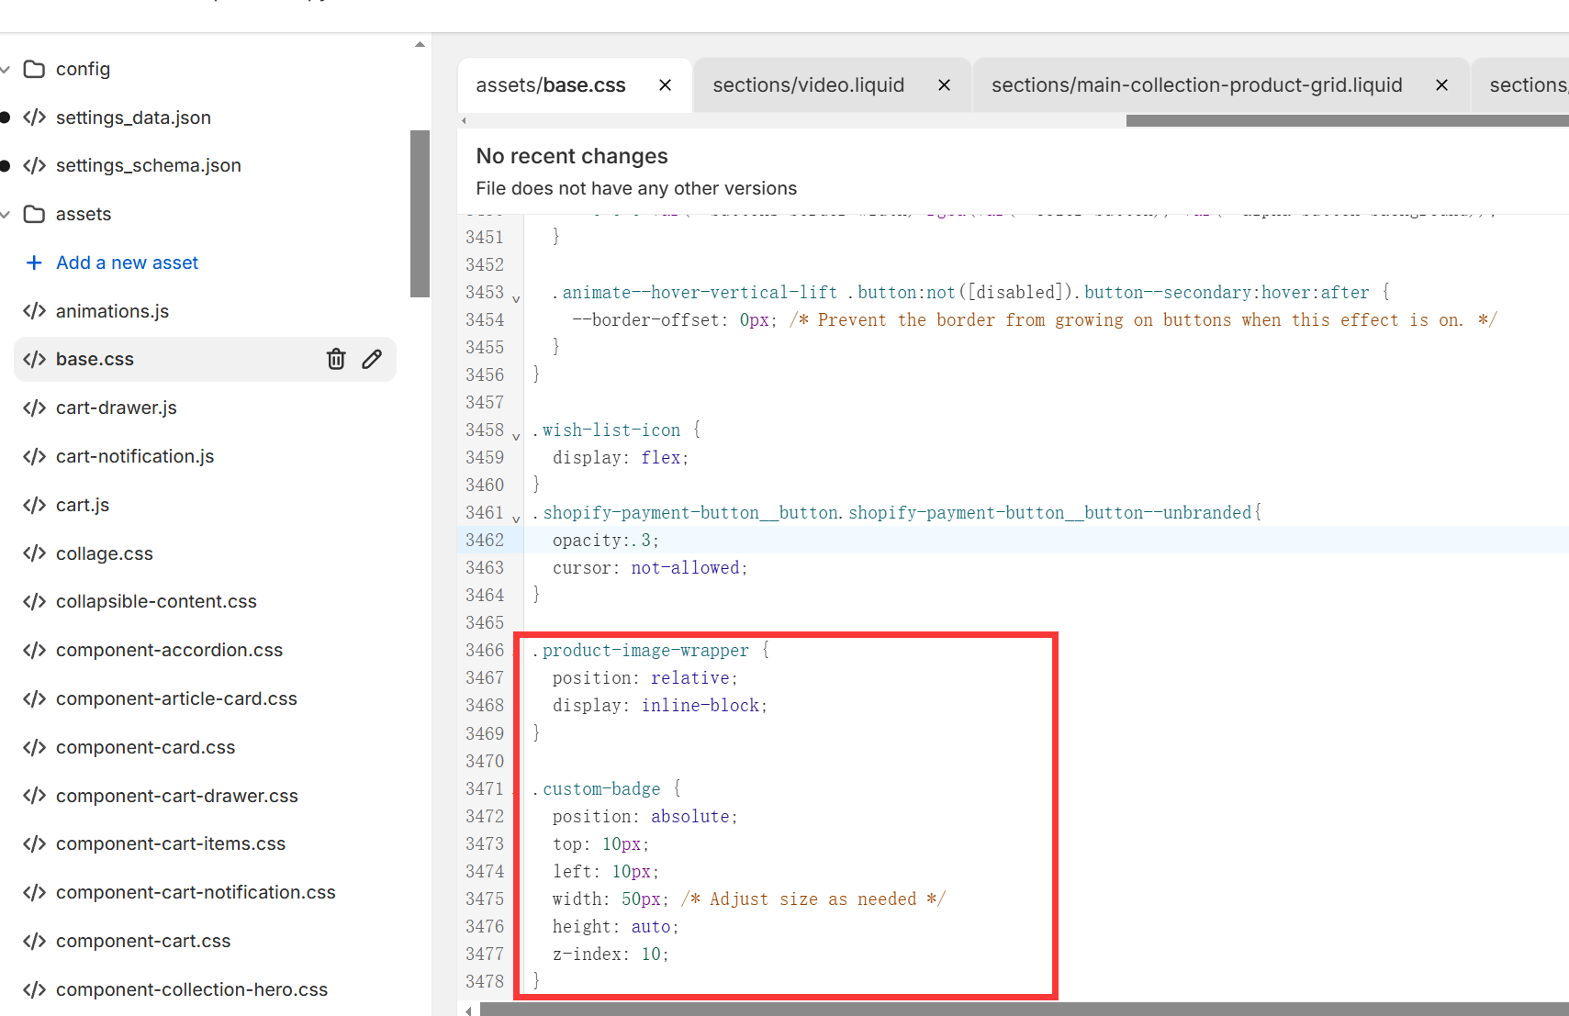Place cursor on 'opacity:.3;' line 3462
The height and width of the screenshot is (1016, 1569).
[x=606, y=541]
